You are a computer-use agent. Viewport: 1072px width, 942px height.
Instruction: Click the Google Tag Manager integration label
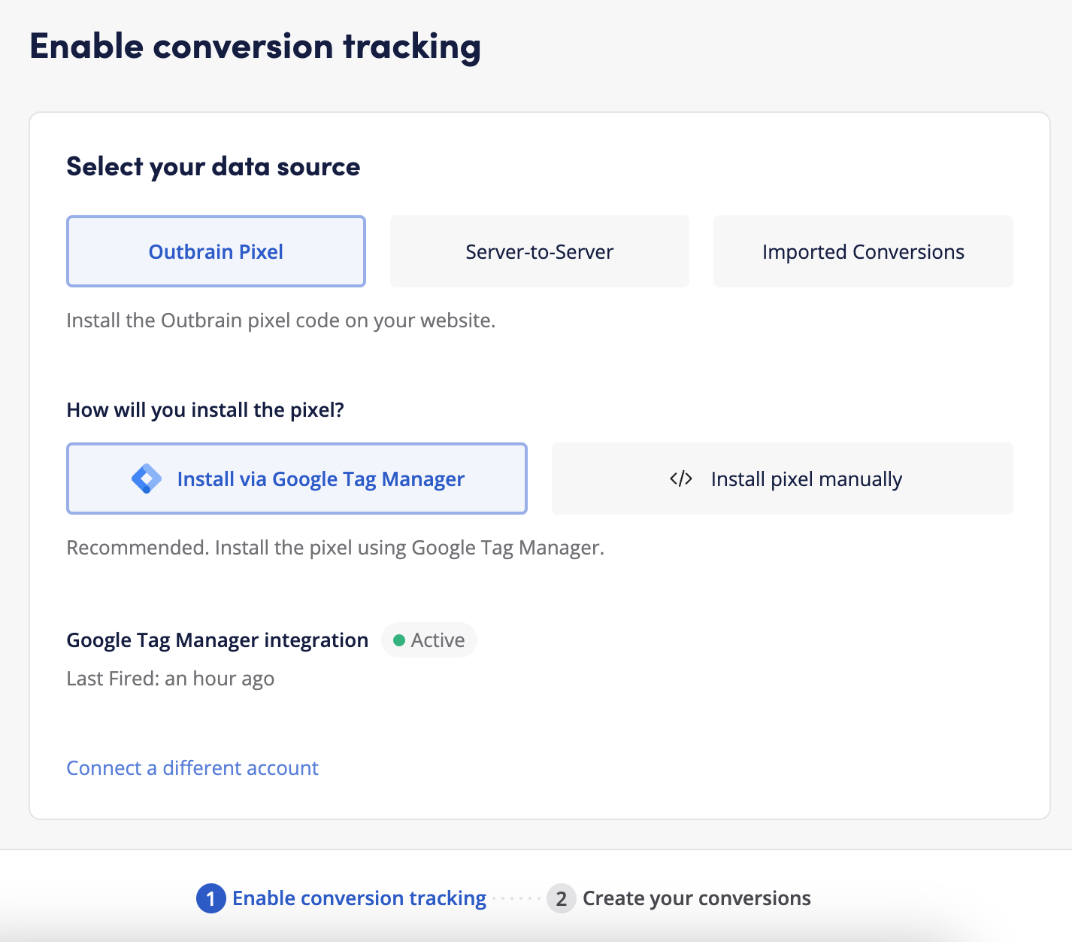click(217, 640)
